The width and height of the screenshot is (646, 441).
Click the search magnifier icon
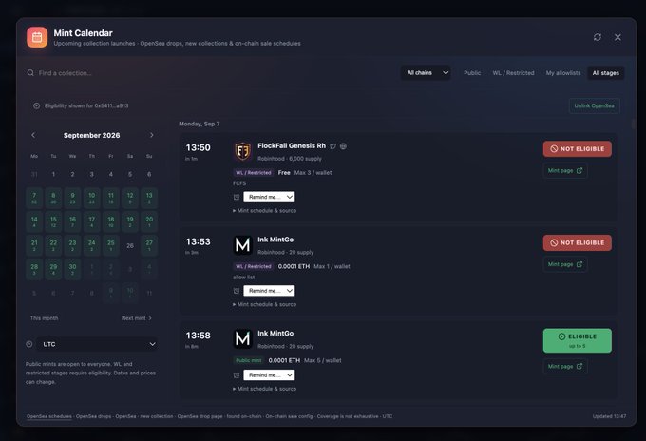(x=30, y=73)
